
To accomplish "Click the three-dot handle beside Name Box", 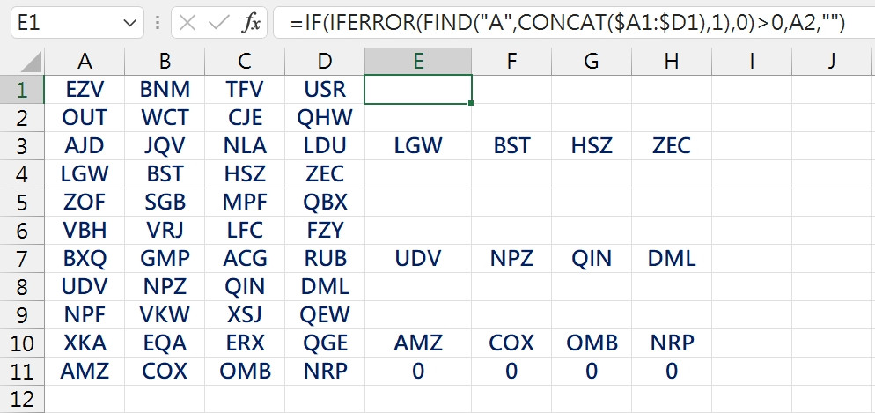I will tap(158, 23).
